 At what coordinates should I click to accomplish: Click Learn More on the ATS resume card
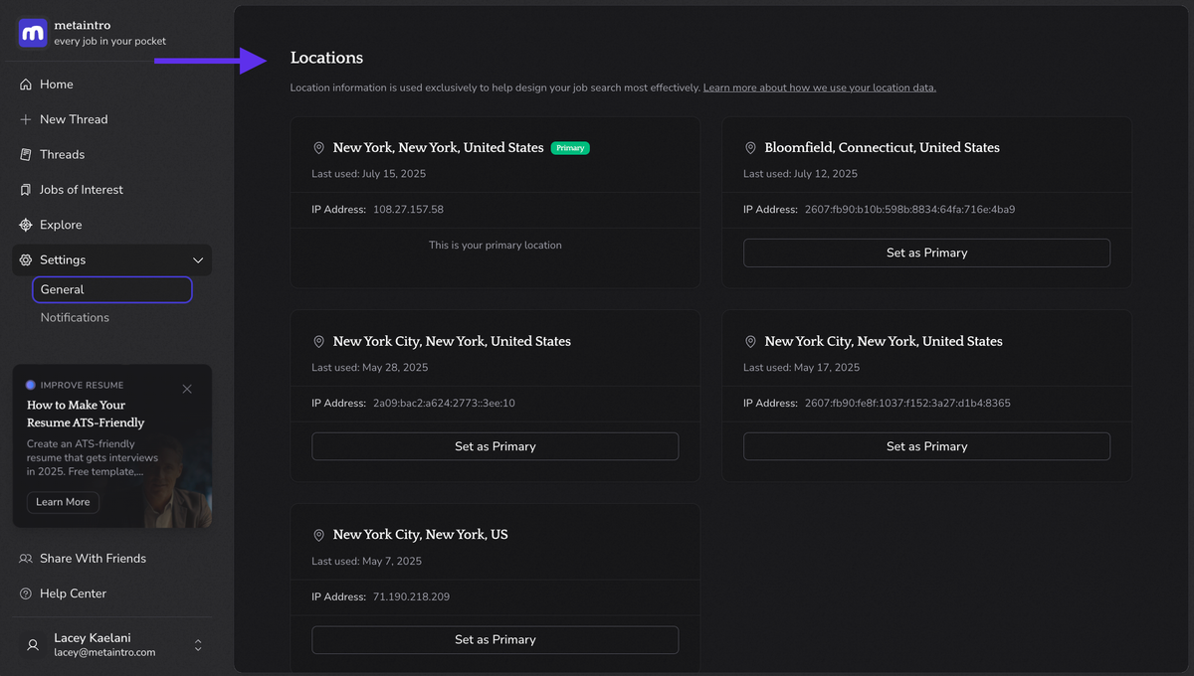[63, 502]
